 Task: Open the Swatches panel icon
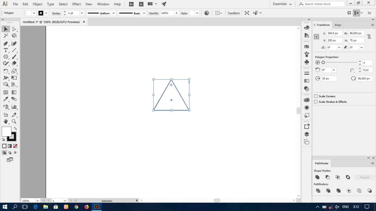coord(307,47)
